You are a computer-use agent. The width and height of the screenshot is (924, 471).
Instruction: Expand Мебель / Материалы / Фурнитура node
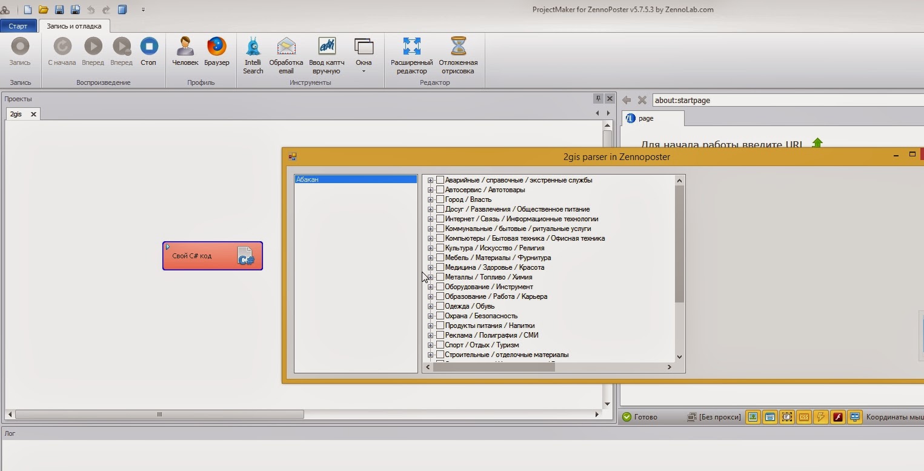click(x=431, y=258)
